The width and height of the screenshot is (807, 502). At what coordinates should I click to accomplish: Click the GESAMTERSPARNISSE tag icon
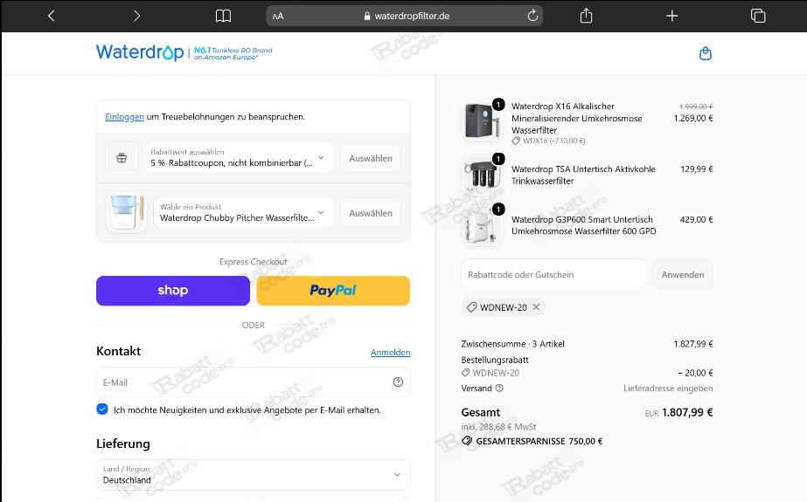click(x=467, y=441)
